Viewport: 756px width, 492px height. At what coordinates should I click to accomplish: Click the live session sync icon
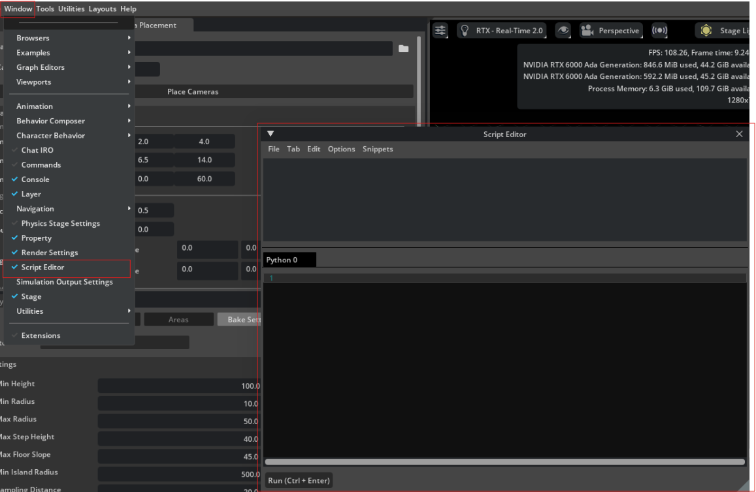(x=659, y=30)
